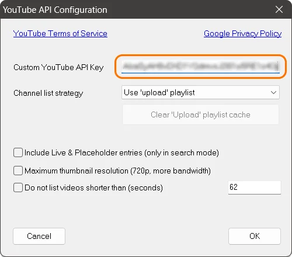Click the Custom YouTube API Key field

pyautogui.click(x=200, y=67)
